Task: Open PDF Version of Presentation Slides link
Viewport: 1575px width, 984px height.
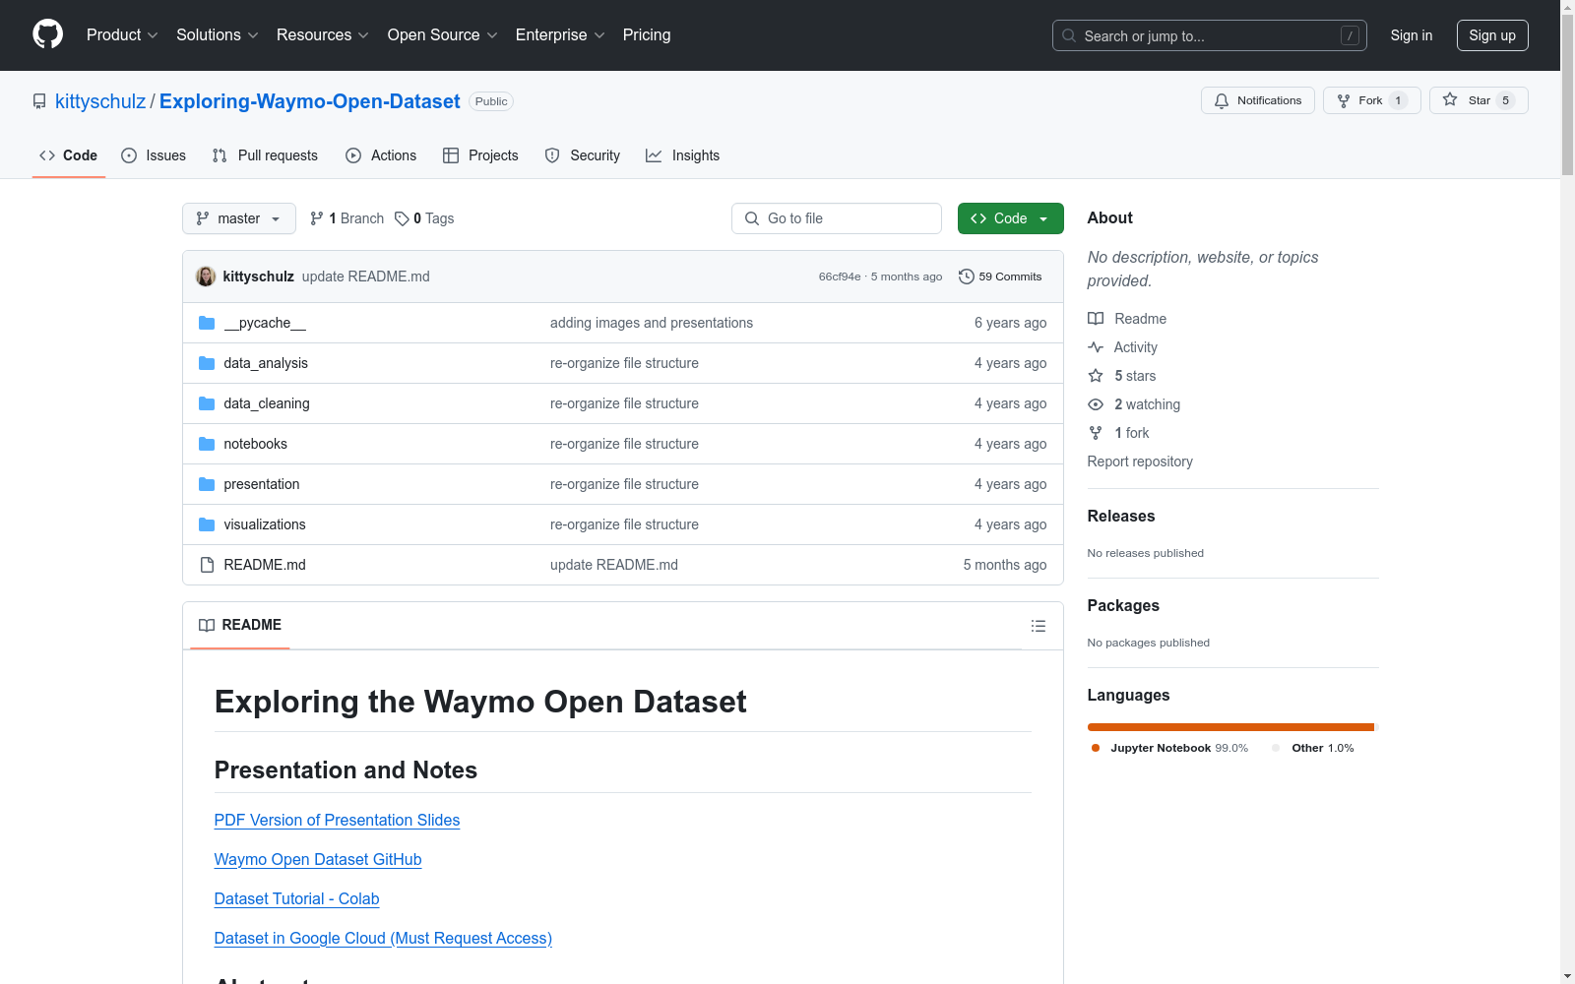Action: [x=337, y=821]
